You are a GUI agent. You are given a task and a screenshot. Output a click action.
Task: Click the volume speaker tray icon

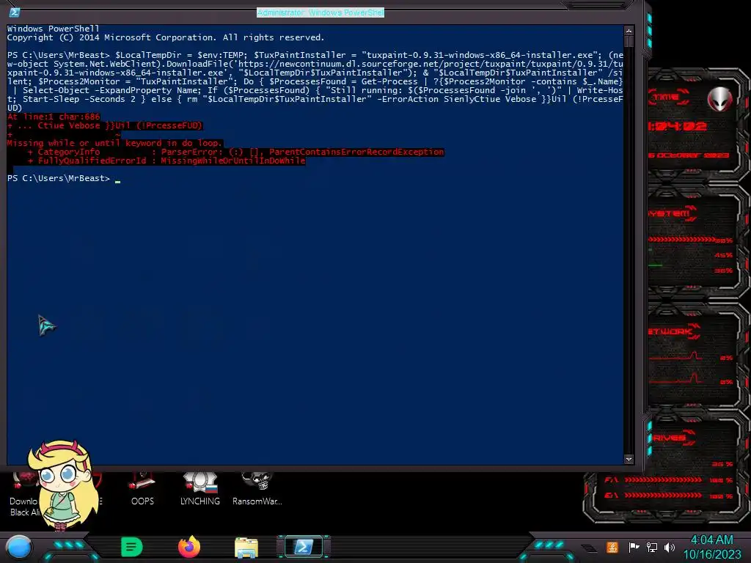coord(670,547)
